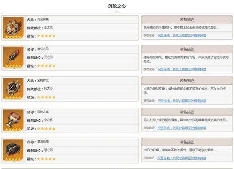Click the 装备描述 header beside 酒渍船帽
This screenshot has width=234, height=169.
(x=187, y=142)
